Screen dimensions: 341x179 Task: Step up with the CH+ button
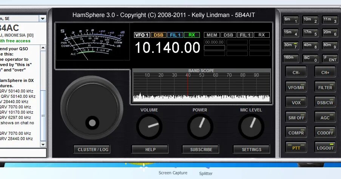tap(325, 72)
